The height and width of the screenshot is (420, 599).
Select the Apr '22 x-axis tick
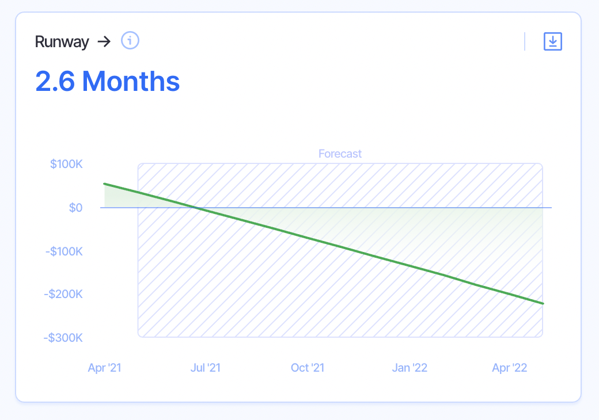pyautogui.click(x=510, y=368)
